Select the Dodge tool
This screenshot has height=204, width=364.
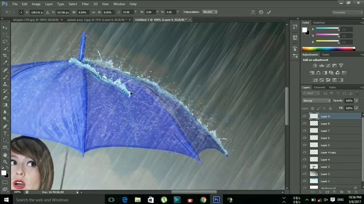tap(5, 119)
